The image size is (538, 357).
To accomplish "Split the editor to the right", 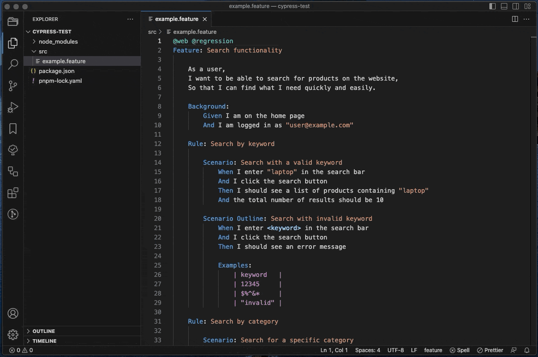I will pyautogui.click(x=515, y=19).
